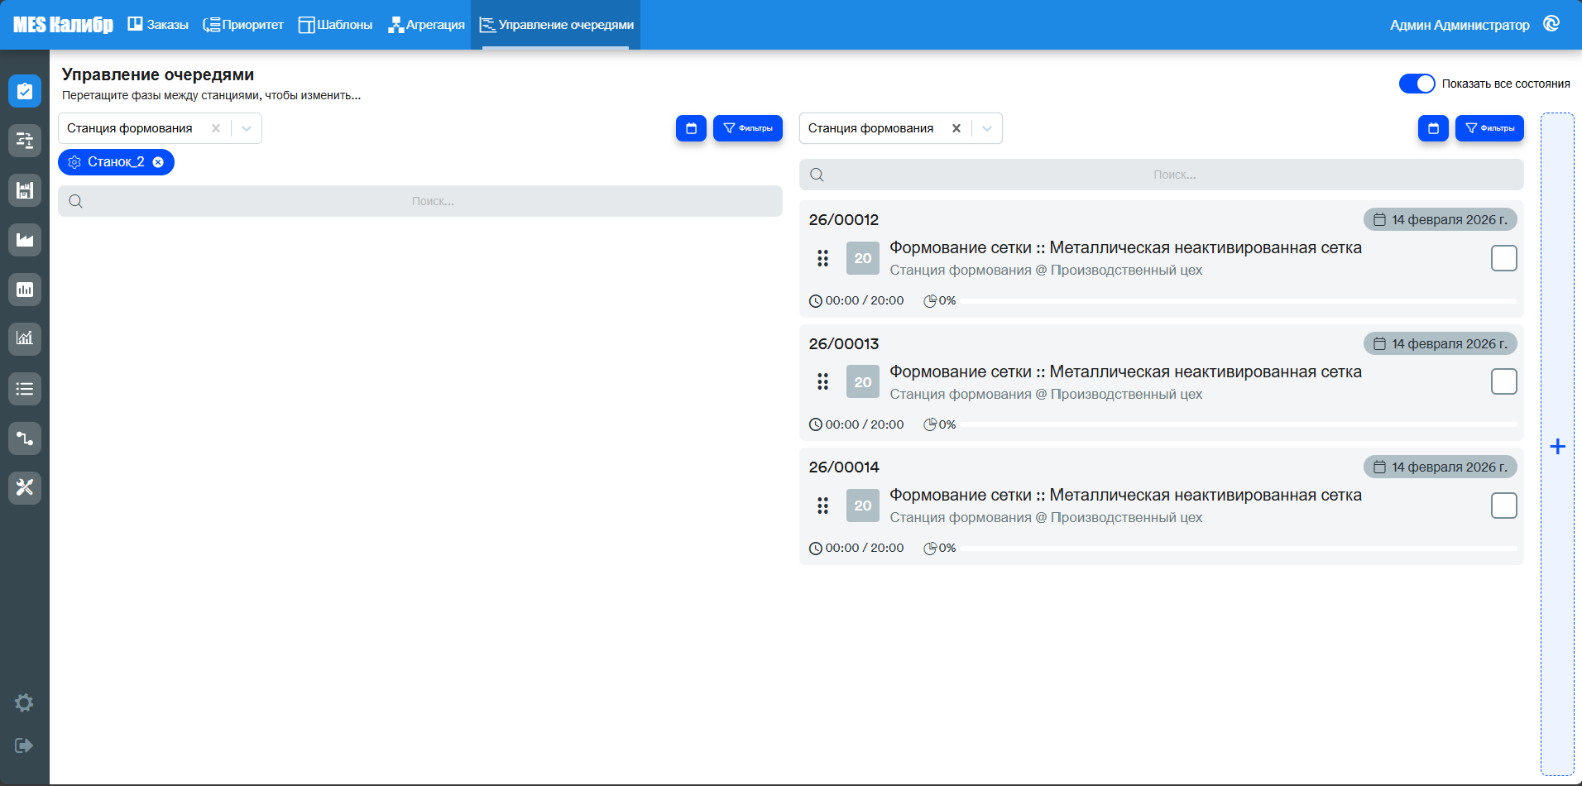Click date badge of order 26/00014
1582x786 pixels.
coord(1441,467)
